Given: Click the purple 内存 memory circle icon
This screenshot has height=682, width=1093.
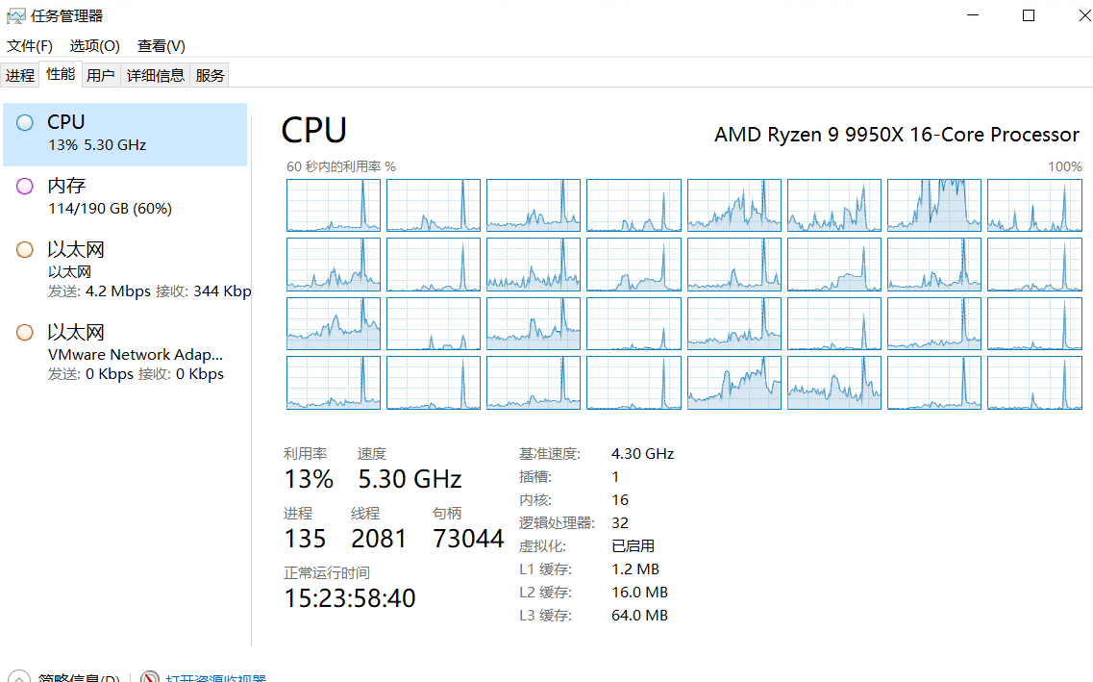Looking at the screenshot, I should click(x=25, y=187).
